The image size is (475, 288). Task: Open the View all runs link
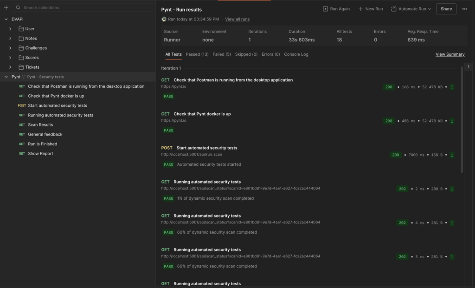pos(237,19)
